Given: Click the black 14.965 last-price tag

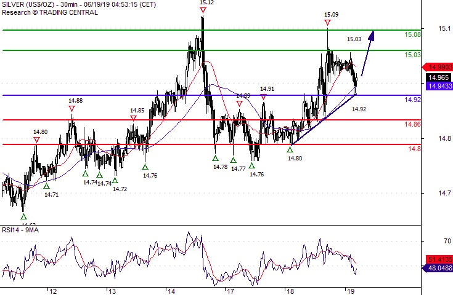Looking at the screenshot, I should pos(439,77).
